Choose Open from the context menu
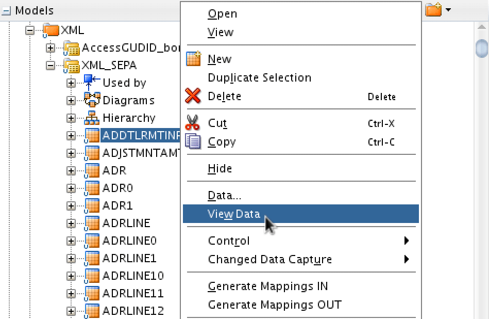Image resolution: width=489 pixels, height=319 pixels. (x=300, y=14)
